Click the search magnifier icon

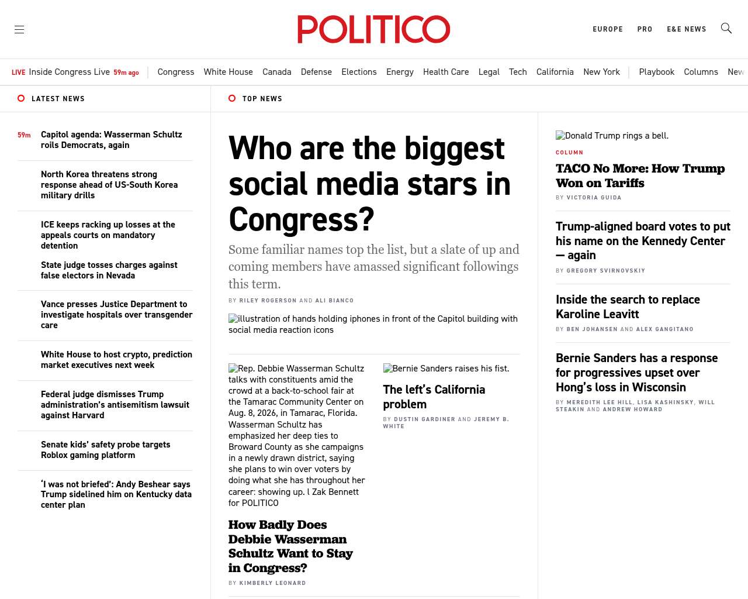[x=726, y=28]
